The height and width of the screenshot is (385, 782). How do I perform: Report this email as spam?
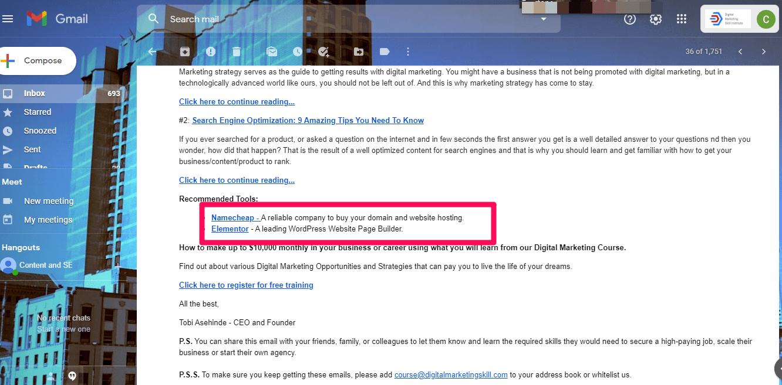211,52
